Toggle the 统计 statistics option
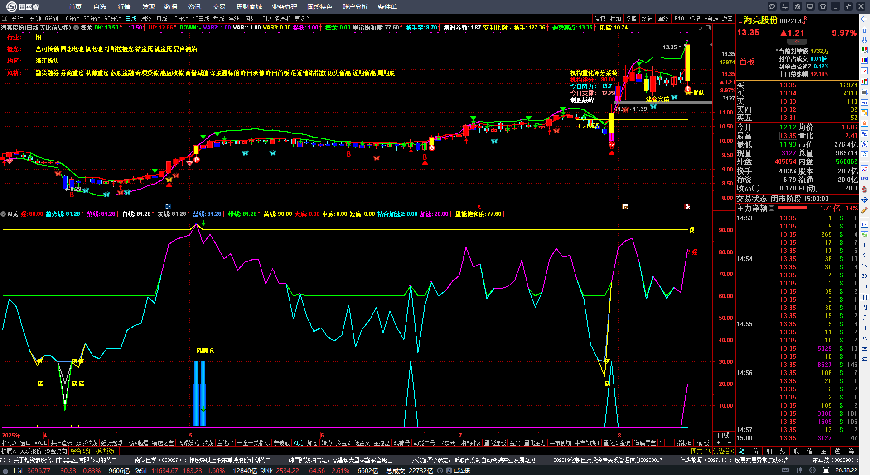This screenshot has width=870, height=475. tap(647, 19)
